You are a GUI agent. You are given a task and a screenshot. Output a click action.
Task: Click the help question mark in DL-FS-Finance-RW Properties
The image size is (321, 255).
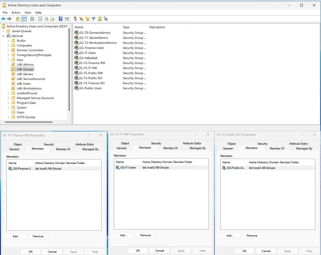click(88, 135)
